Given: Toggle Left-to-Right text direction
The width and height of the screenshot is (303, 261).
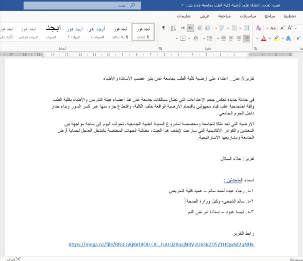Looking at the screenshot, I should click(183, 28).
